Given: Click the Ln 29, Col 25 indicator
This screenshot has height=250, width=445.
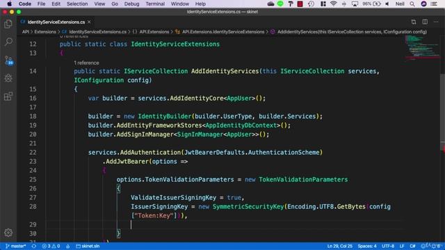Looking at the screenshot, I should pyautogui.click(x=340, y=246).
